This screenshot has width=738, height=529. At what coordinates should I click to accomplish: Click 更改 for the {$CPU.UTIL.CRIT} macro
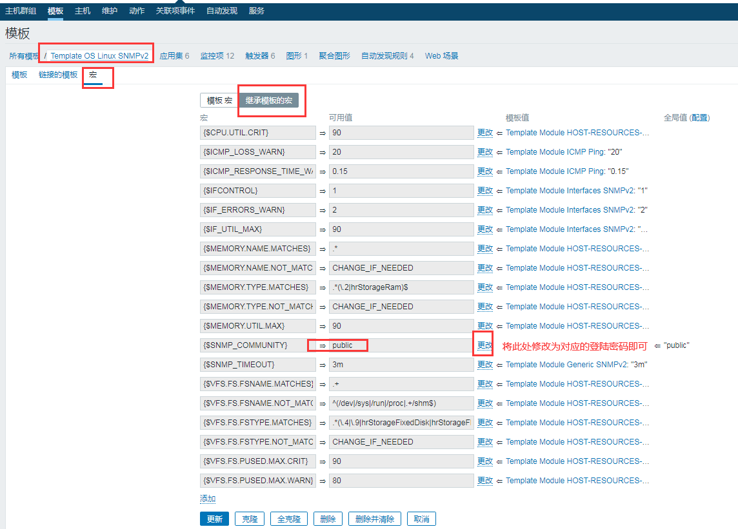point(484,133)
